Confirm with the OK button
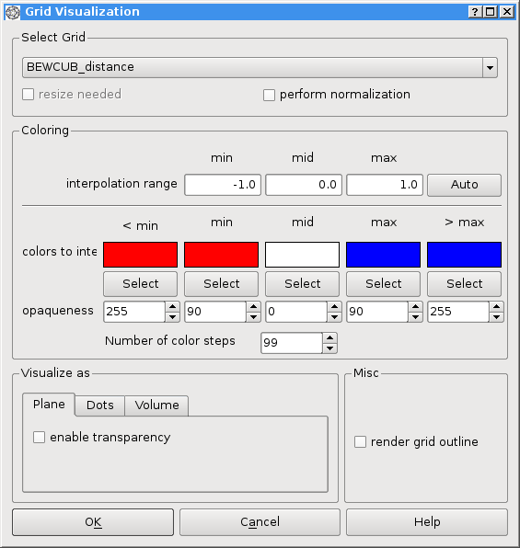The height and width of the screenshot is (548, 520). click(x=93, y=522)
